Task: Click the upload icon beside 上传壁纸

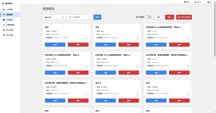Action: [x=4, y=9]
